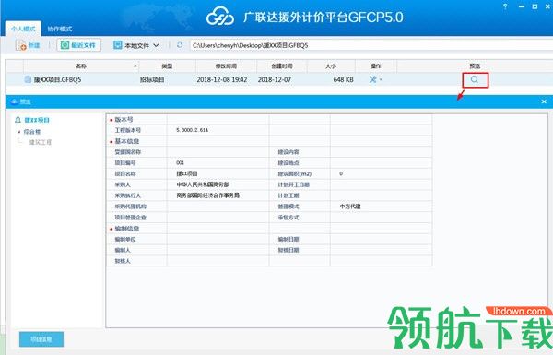Close the 预览 panel with the X
Viewport: 553px width, 355px height.
tap(544, 101)
